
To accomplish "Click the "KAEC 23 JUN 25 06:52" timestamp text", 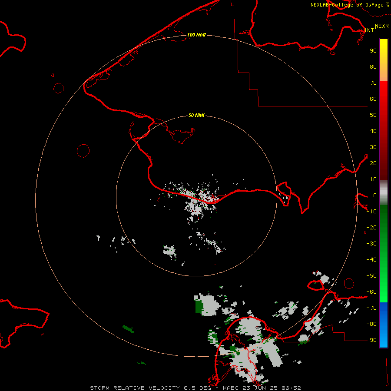I will 262,388.
